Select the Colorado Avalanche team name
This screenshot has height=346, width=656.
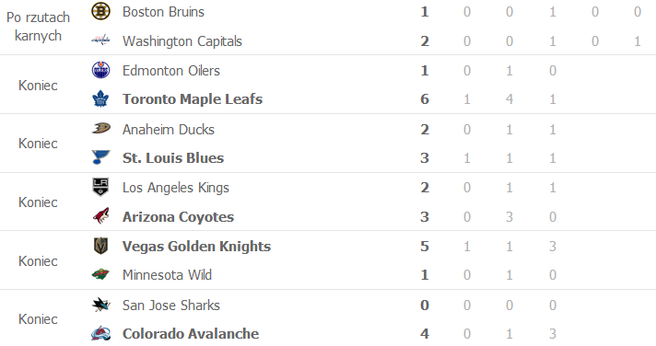(x=191, y=333)
